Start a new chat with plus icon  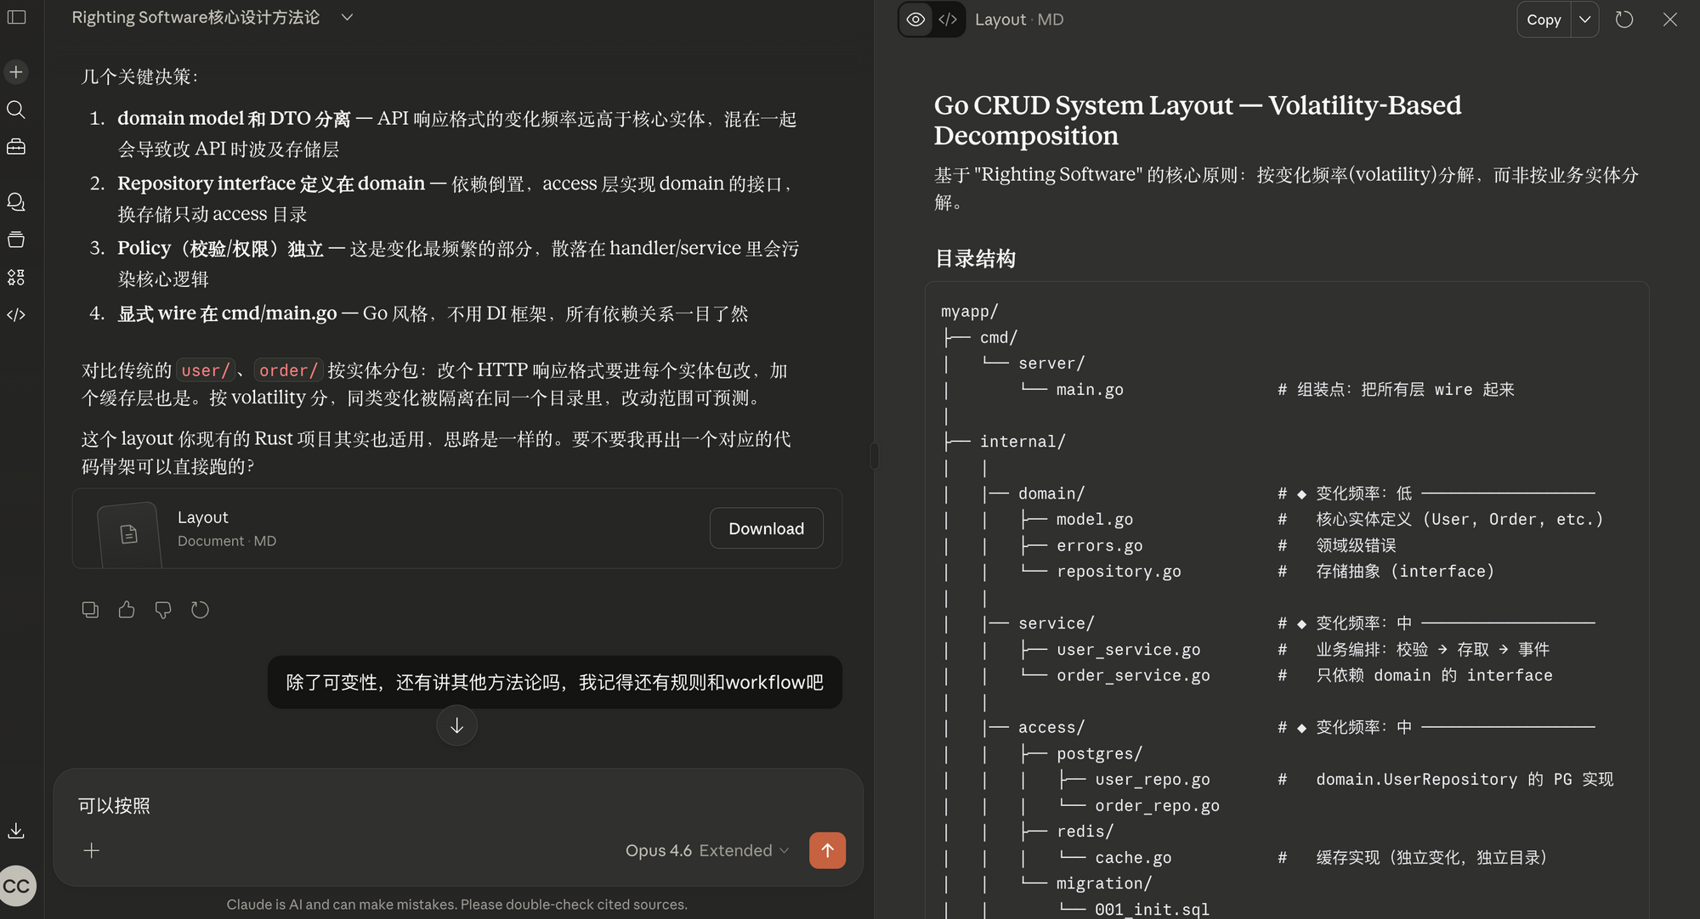(16, 72)
